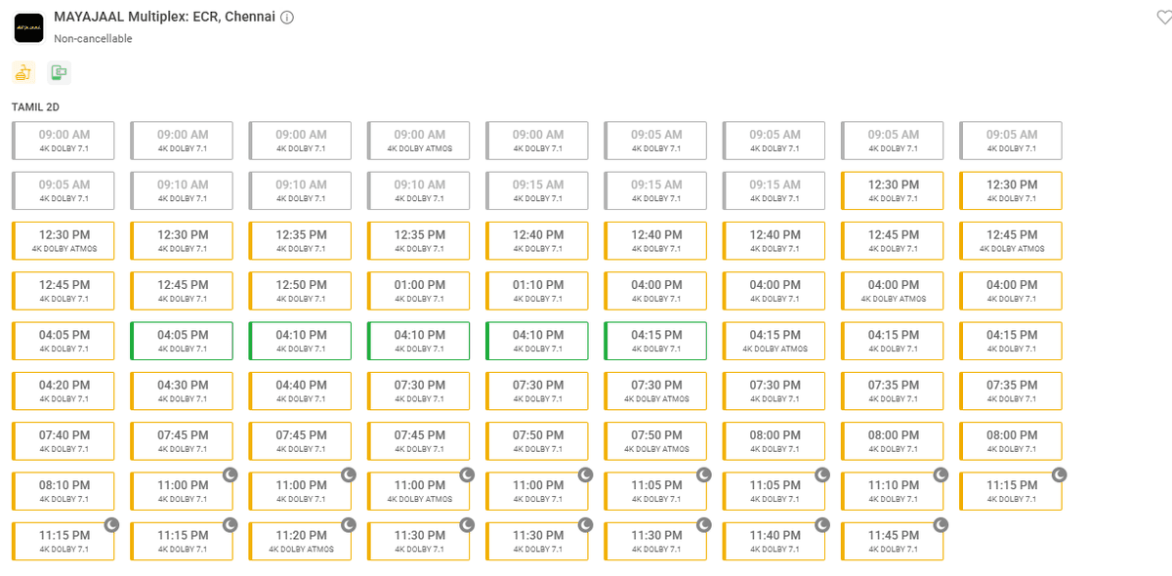1172x576 pixels.
Task: Choose the 12:45 PM Dolby Atmos showtime
Action: click(x=1011, y=241)
